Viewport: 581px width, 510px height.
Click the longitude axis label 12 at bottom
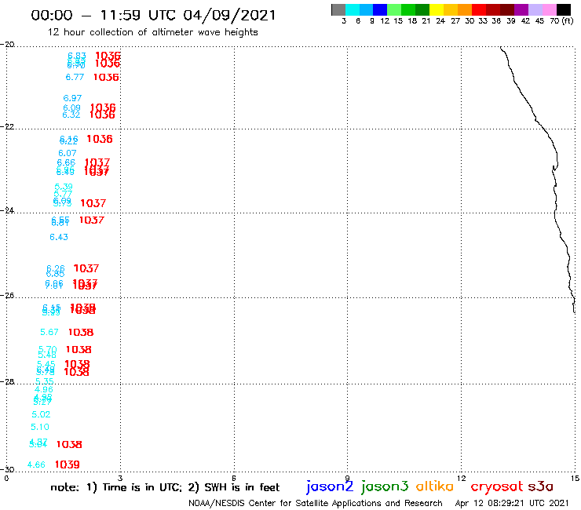click(462, 478)
